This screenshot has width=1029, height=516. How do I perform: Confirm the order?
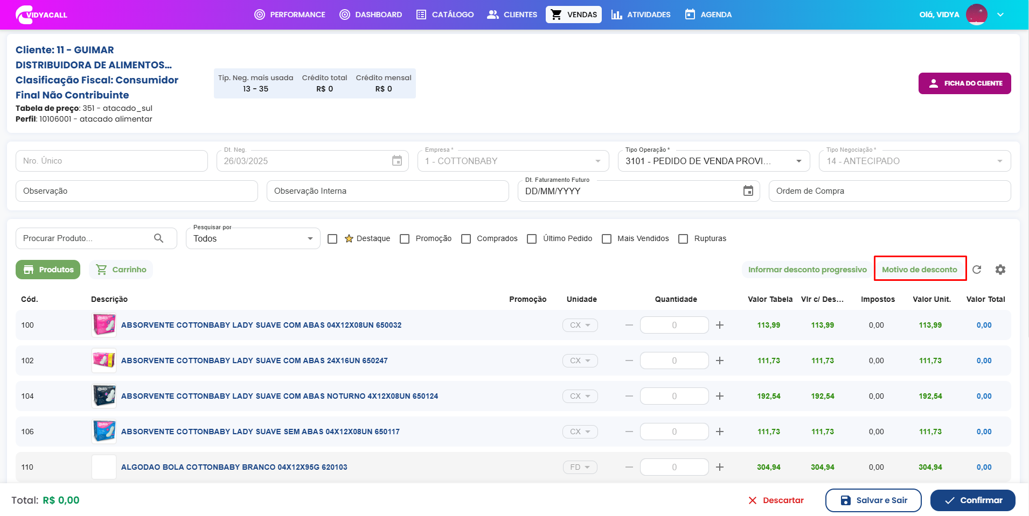(973, 500)
